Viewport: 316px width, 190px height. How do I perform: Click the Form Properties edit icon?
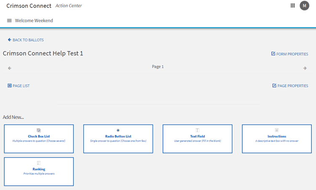[x=273, y=54]
